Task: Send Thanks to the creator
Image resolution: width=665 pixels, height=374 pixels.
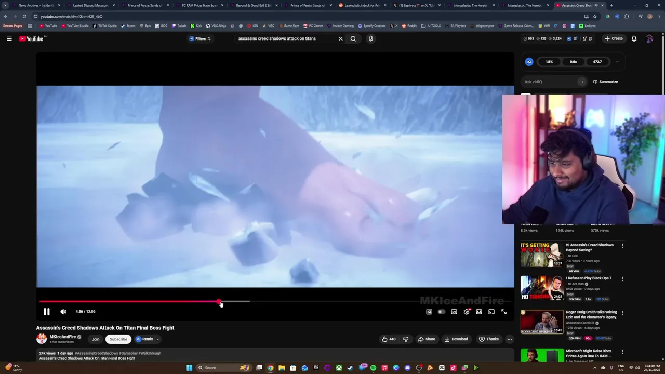Action: click(489, 339)
